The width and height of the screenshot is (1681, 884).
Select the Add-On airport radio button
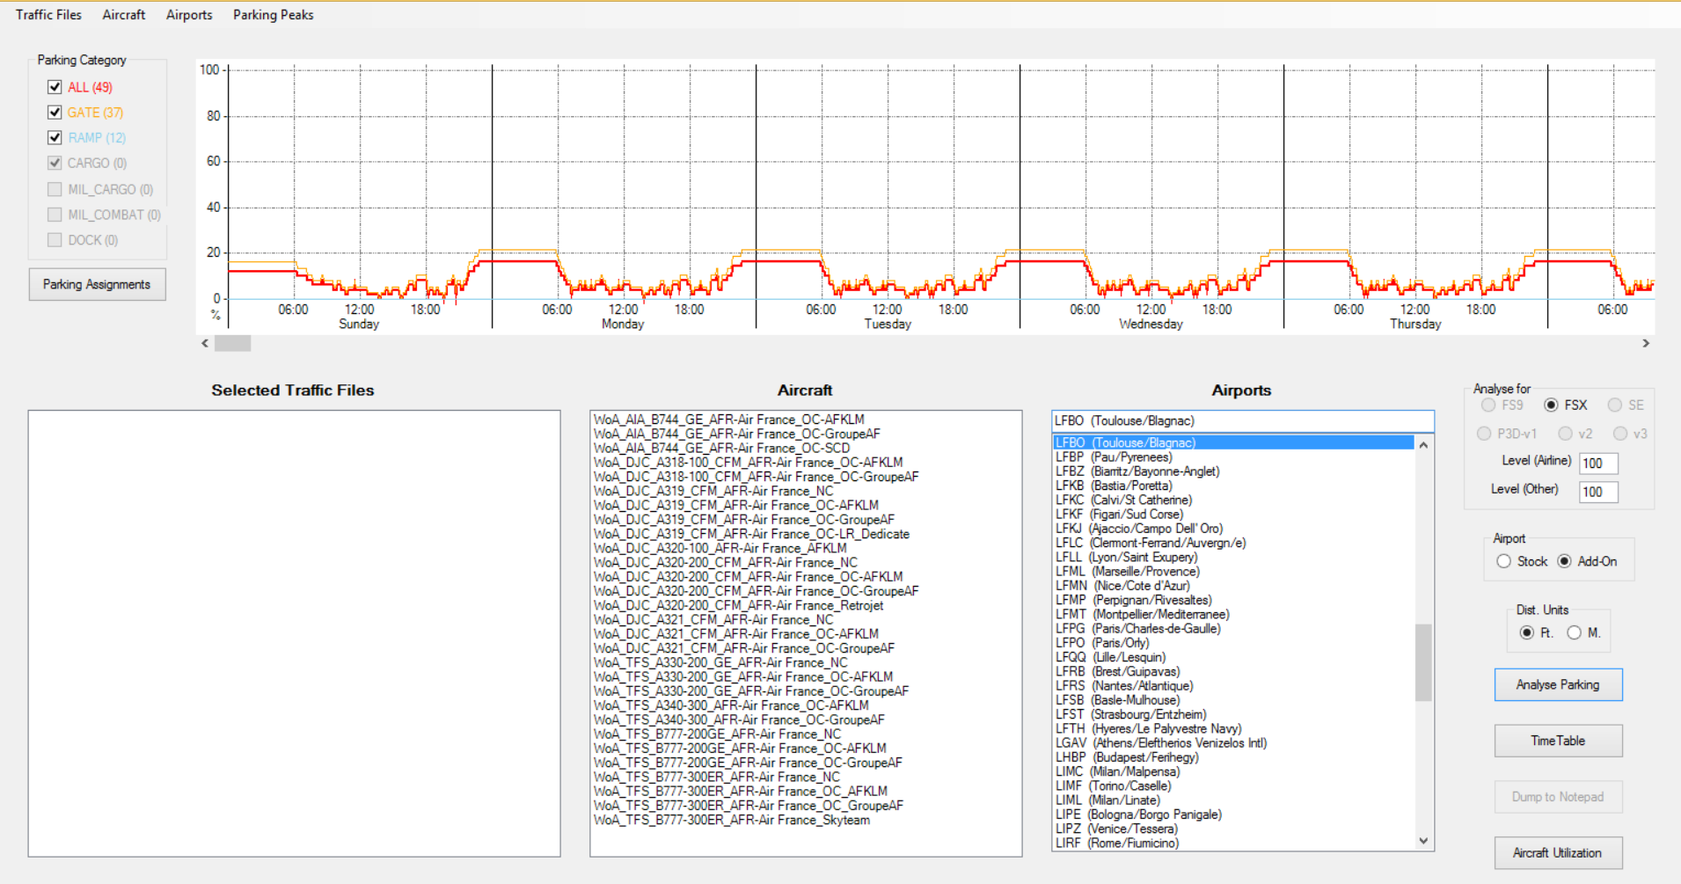tap(1564, 561)
